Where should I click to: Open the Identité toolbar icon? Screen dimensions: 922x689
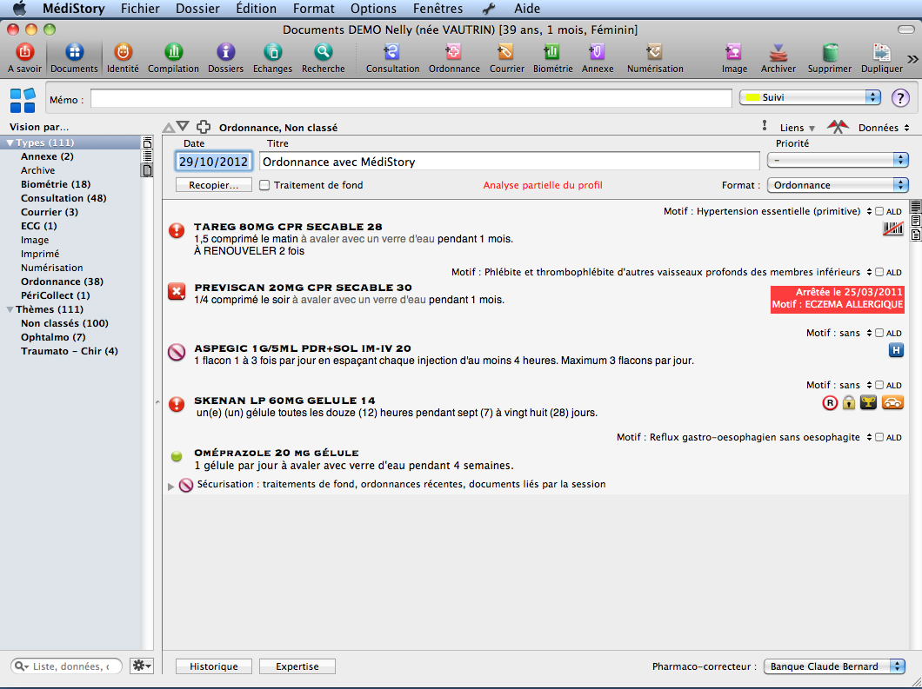pyautogui.click(x=123, y=53)
